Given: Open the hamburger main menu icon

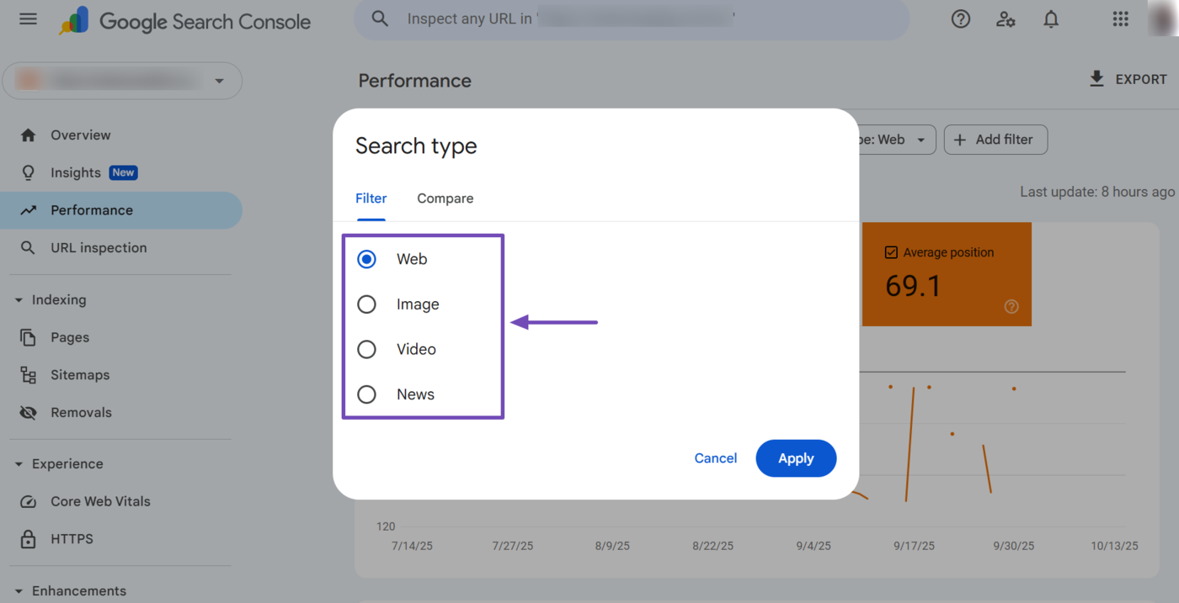Looking at the screenshot, I should [28, 19].
